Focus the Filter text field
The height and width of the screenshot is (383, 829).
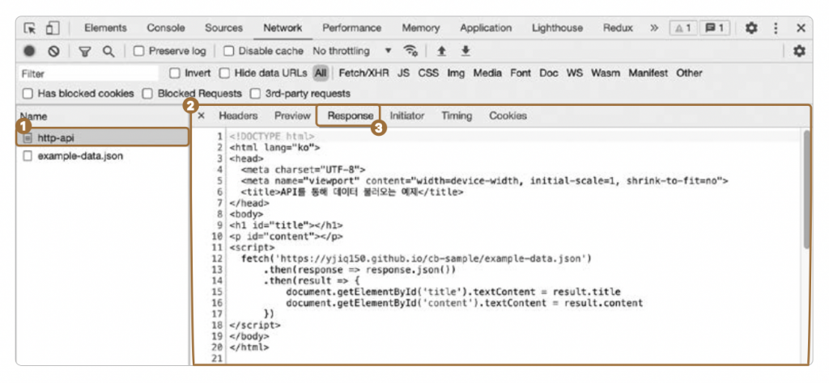click(89, 74)
